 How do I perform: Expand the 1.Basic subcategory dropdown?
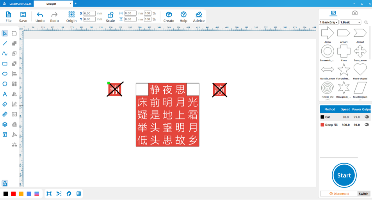point(351,22)
